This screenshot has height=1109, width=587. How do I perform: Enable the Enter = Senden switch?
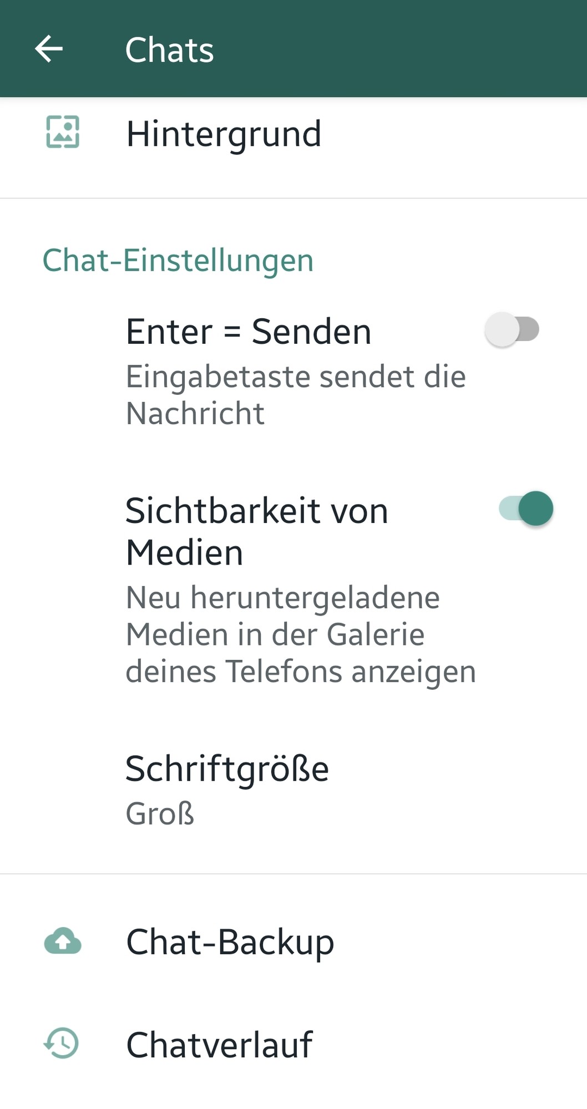tap(512, 329)
